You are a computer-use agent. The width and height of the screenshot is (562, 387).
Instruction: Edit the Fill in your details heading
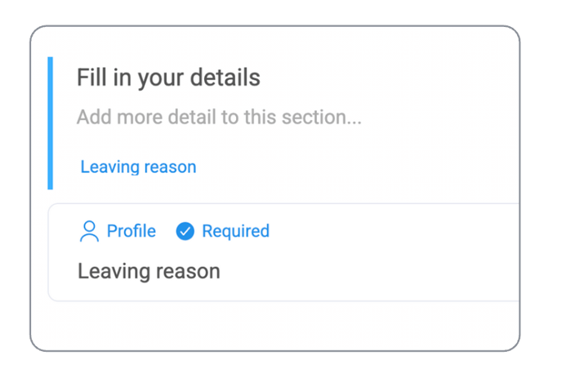168,78
